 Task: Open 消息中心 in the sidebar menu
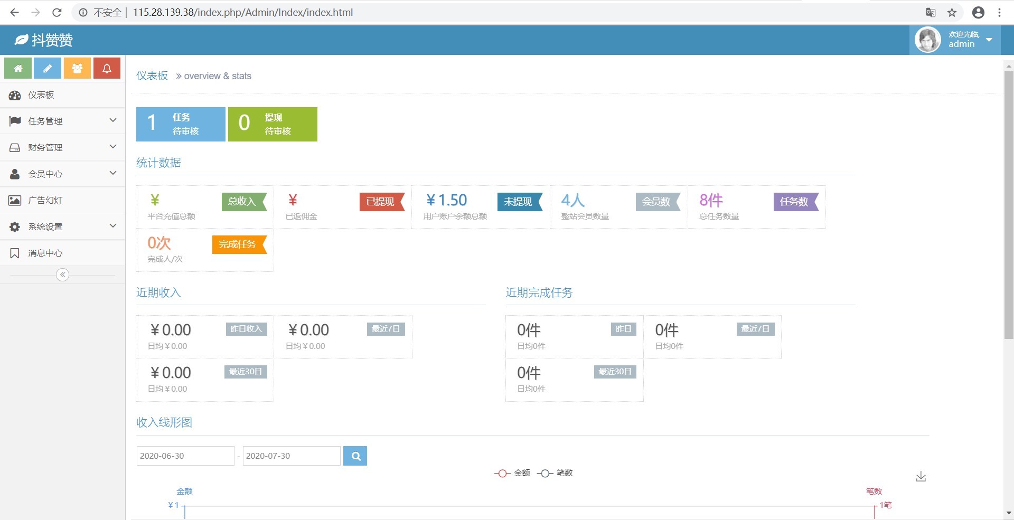coord(62,253)
